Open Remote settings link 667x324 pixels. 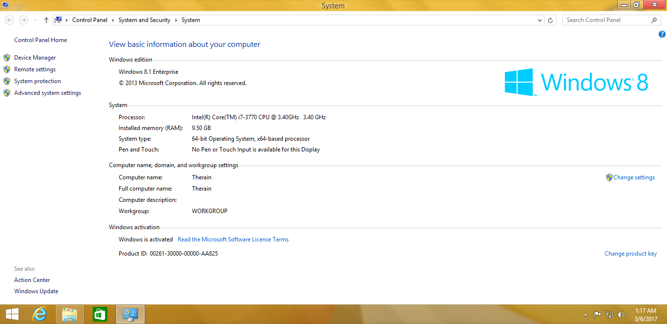click(x=35, y=69)
